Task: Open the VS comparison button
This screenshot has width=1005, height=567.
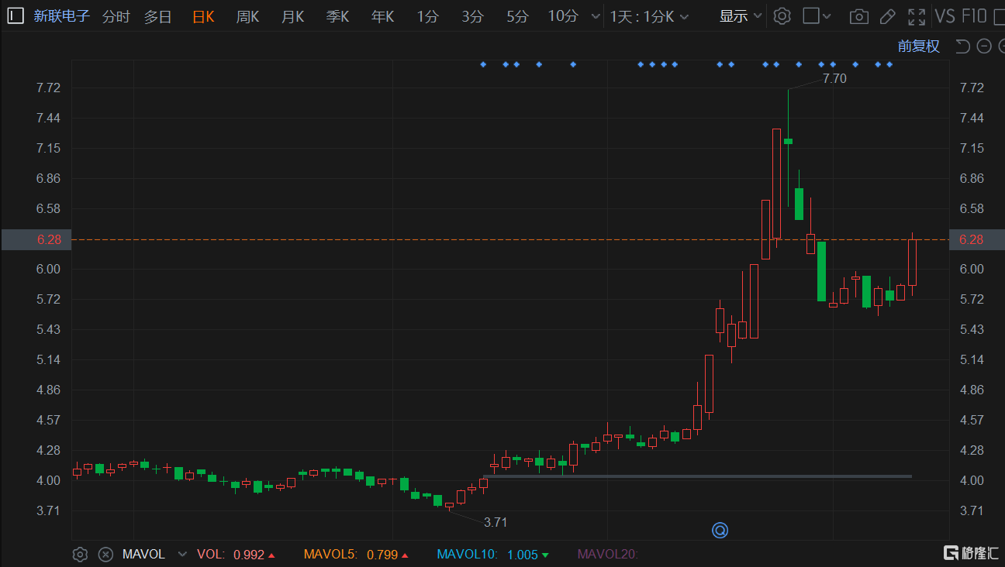Action: coord(945,16)
